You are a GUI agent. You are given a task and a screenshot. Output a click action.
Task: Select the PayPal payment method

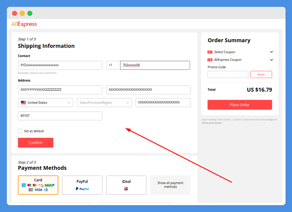point(82,185)
